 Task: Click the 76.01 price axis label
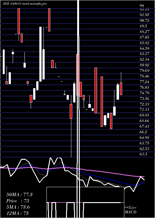144,88
